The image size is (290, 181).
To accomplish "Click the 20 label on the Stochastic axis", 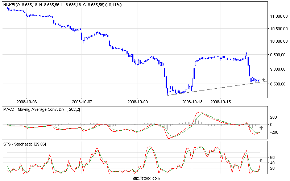I will [272, 168].
